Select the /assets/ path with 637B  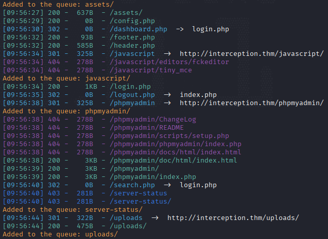point(126,13)
